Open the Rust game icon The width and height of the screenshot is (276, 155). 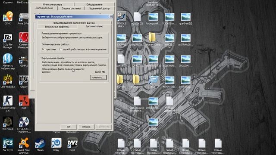coord(24,102)
